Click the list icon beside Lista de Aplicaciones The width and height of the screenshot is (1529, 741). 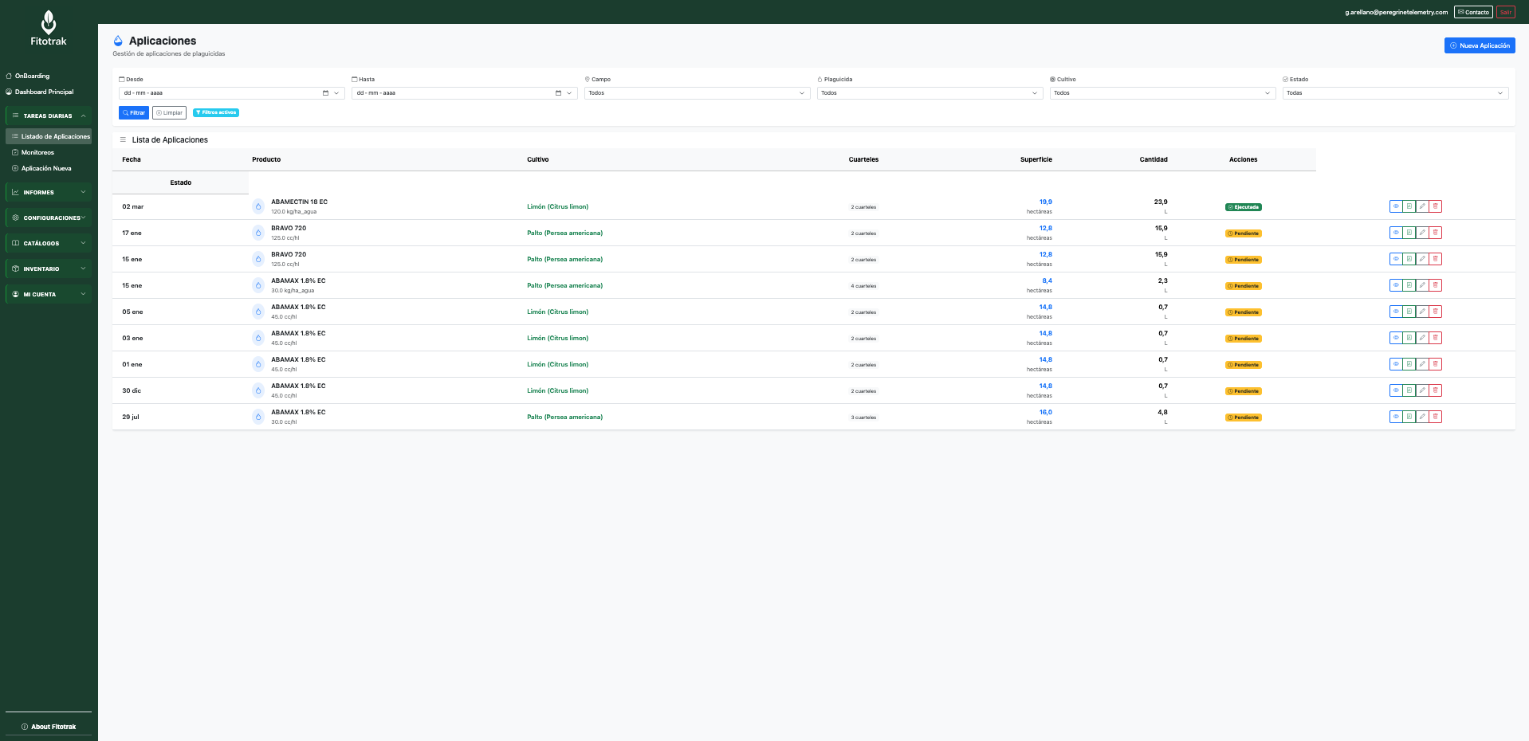tap(123, 139)
